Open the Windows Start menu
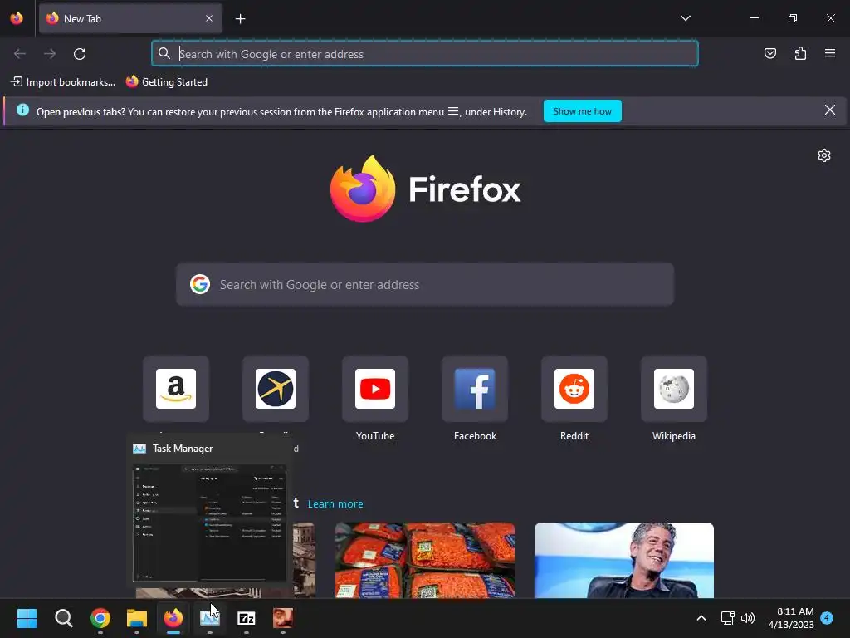 click(x=27, y=618)
